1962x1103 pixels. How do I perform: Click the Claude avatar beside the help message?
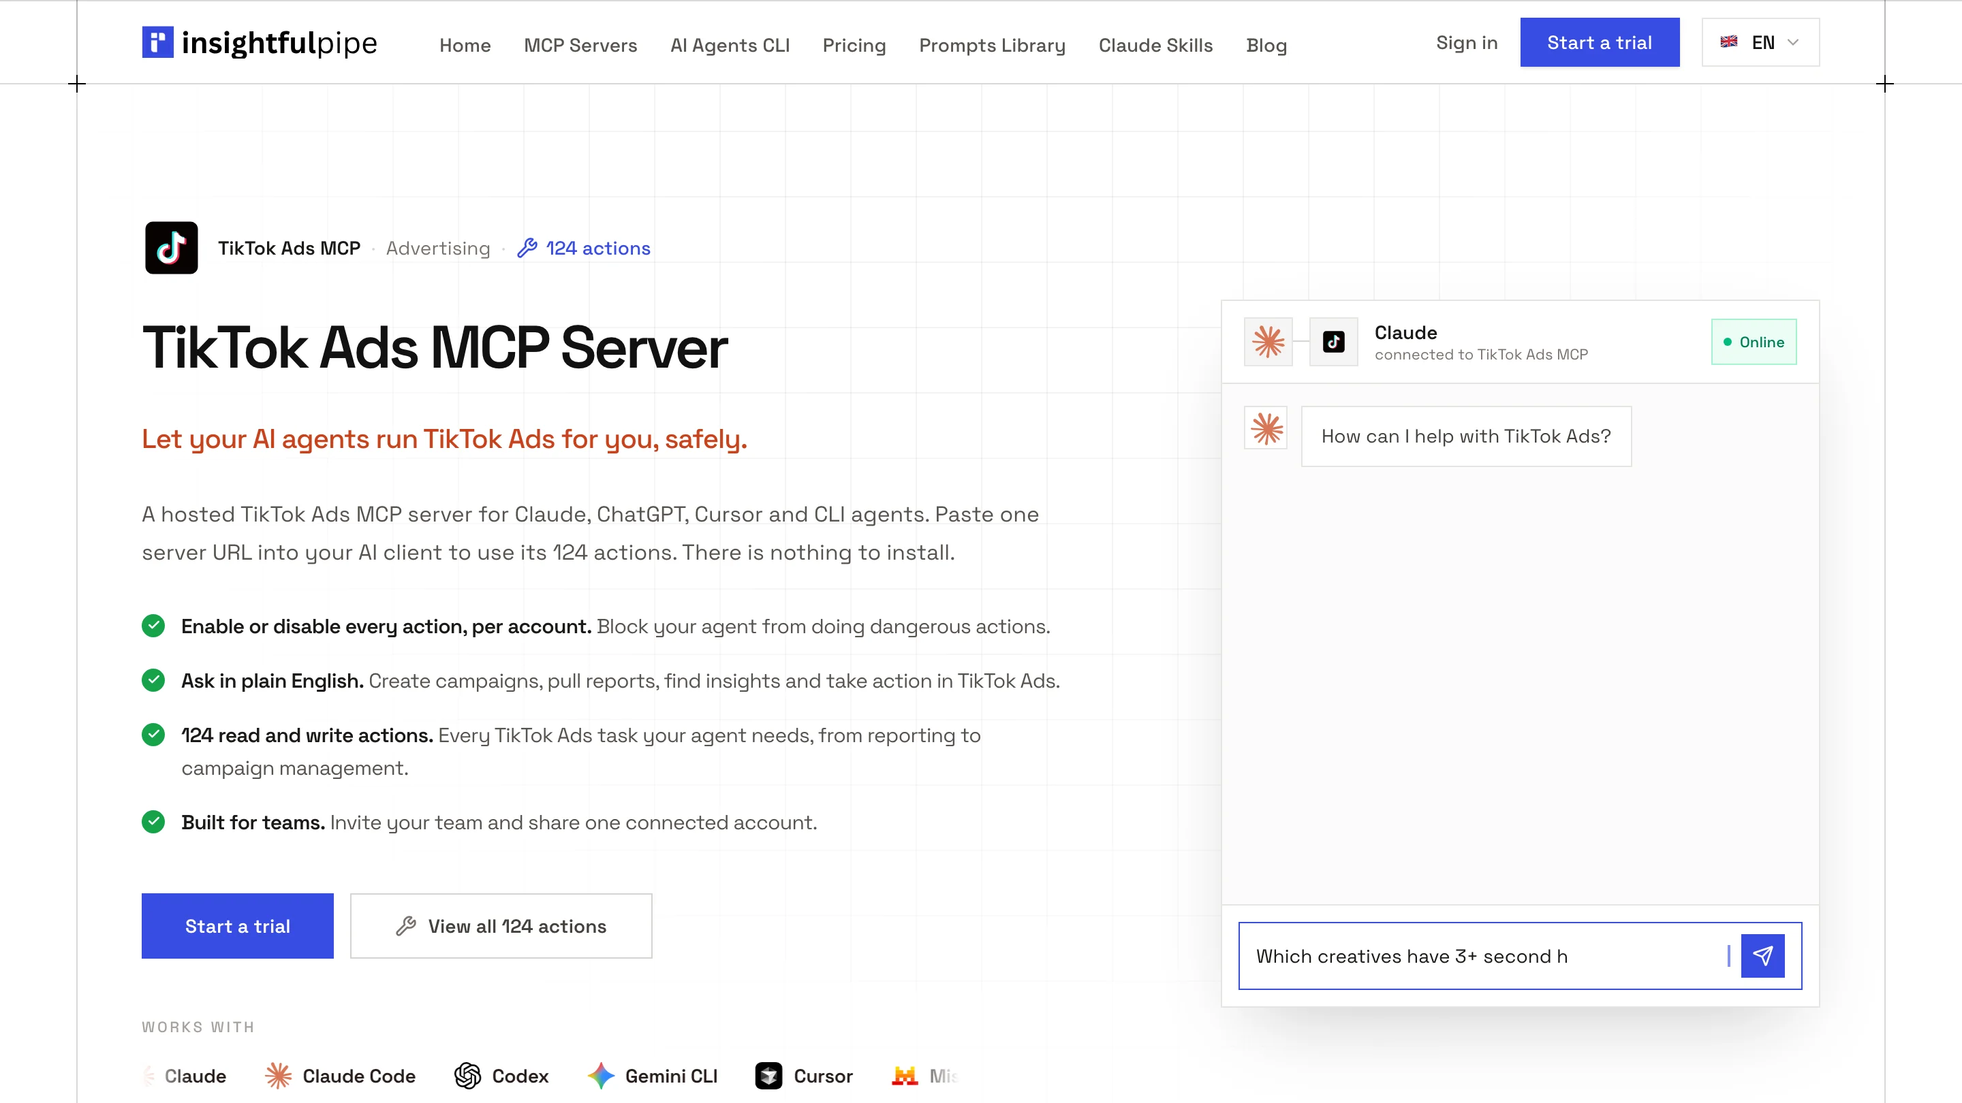1266,428
